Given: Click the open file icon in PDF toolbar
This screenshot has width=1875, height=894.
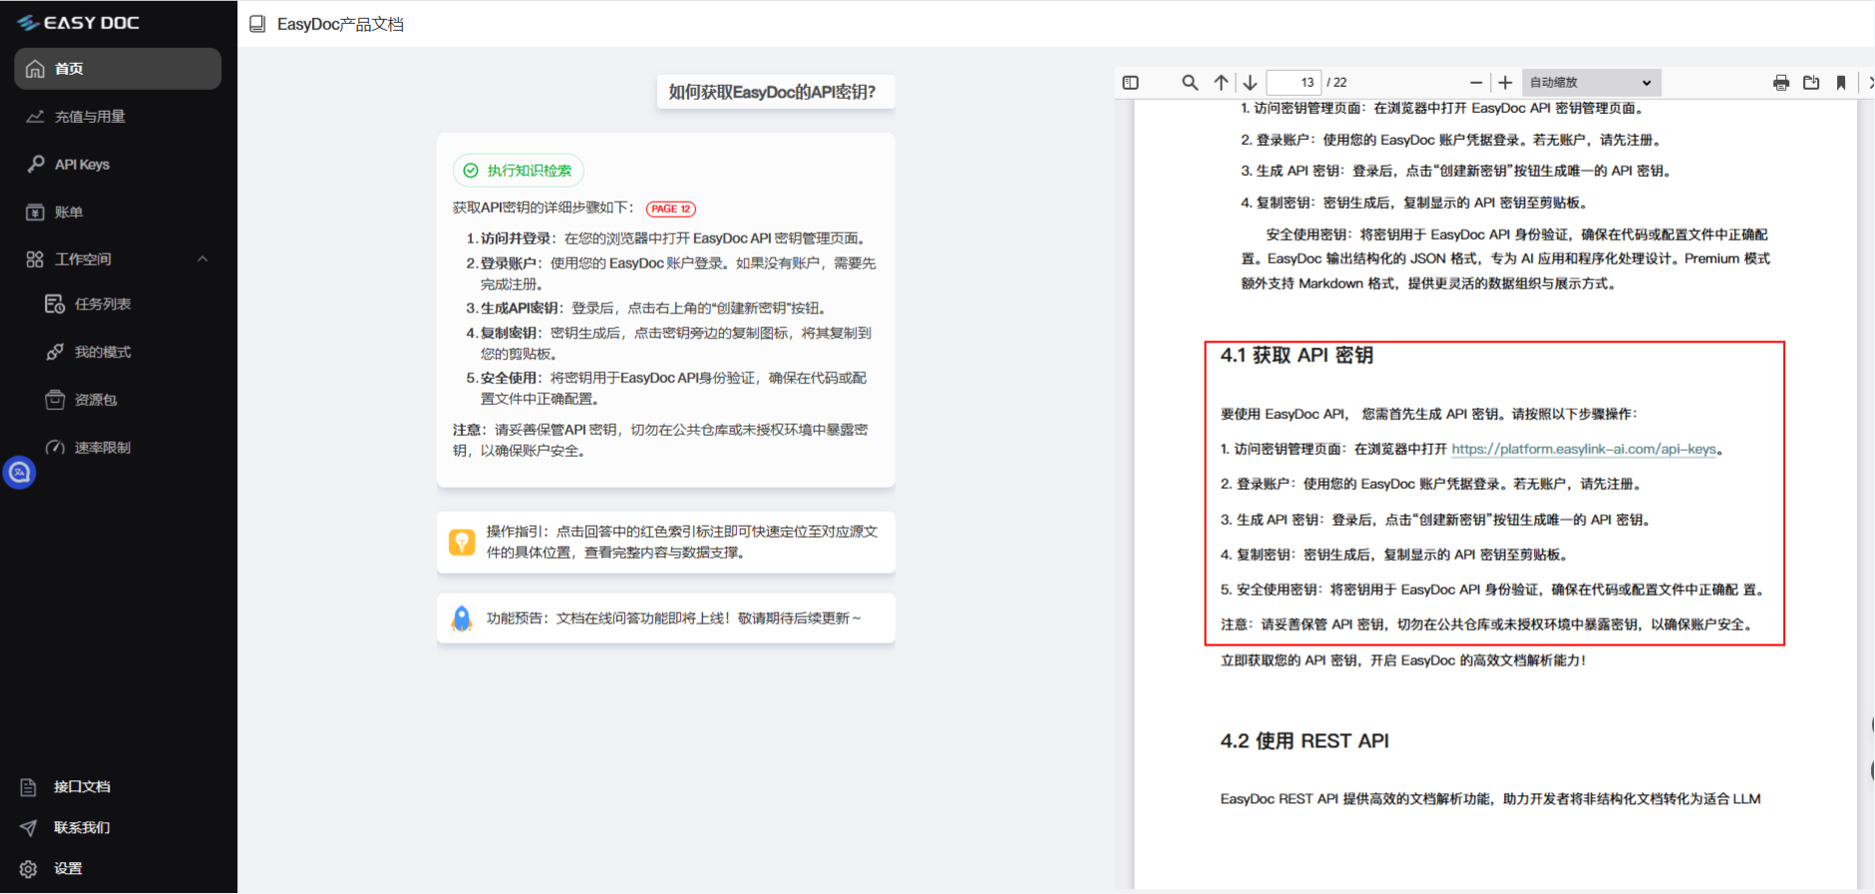Looking at the screenshot, I should click(1811, 83).
